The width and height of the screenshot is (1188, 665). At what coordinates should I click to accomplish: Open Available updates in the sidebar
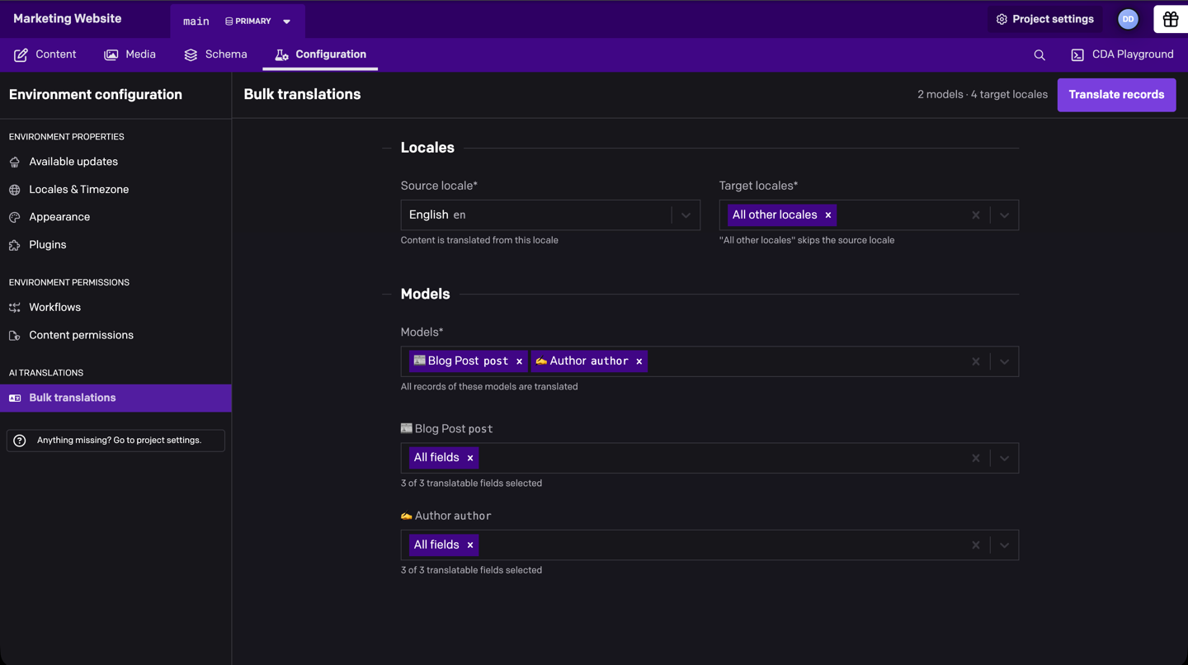[115, 162]
